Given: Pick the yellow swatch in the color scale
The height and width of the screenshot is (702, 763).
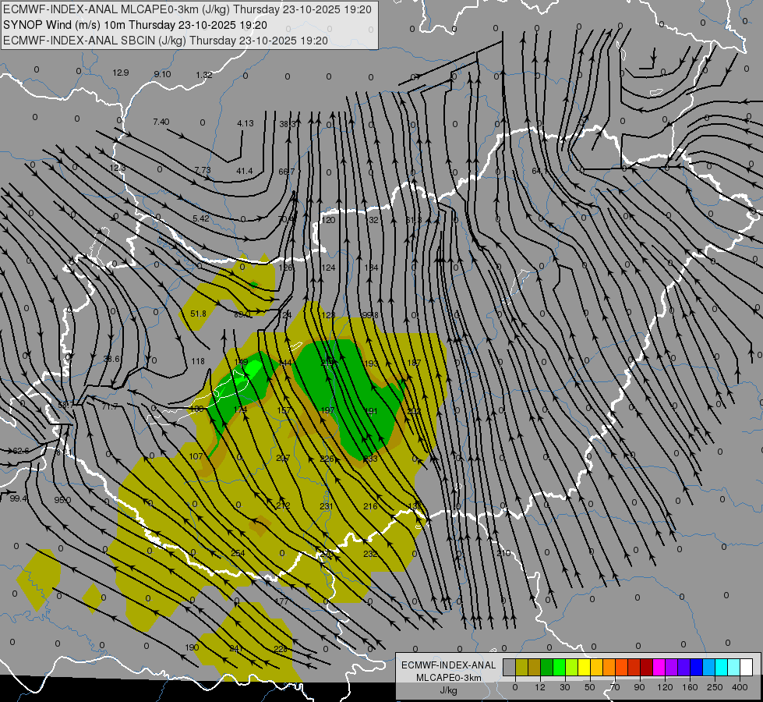Looking at the screenshot, I should [584, 668].
